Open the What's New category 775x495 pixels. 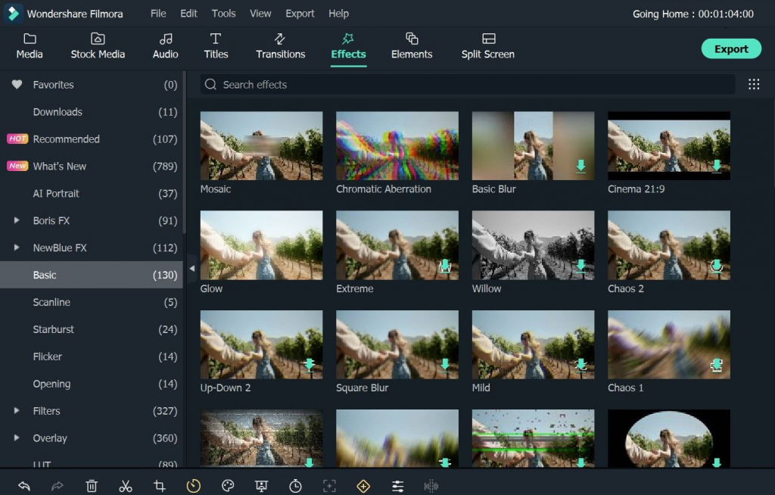coord(92,167)
